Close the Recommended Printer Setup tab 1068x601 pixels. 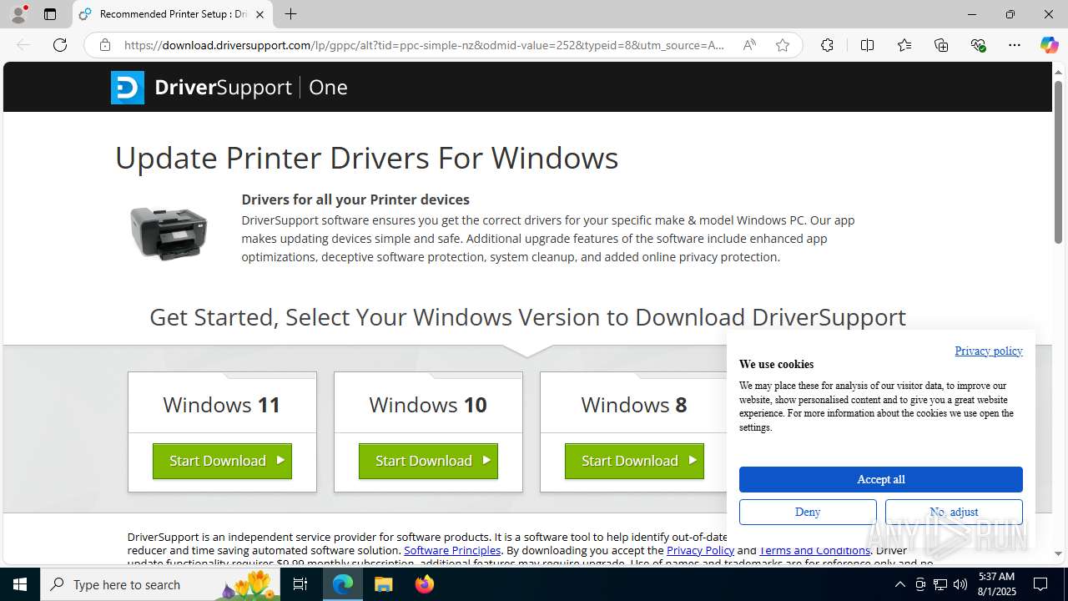pyautogui.click(x=259, y=14)
